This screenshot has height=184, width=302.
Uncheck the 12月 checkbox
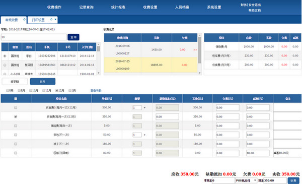point(57,90)
